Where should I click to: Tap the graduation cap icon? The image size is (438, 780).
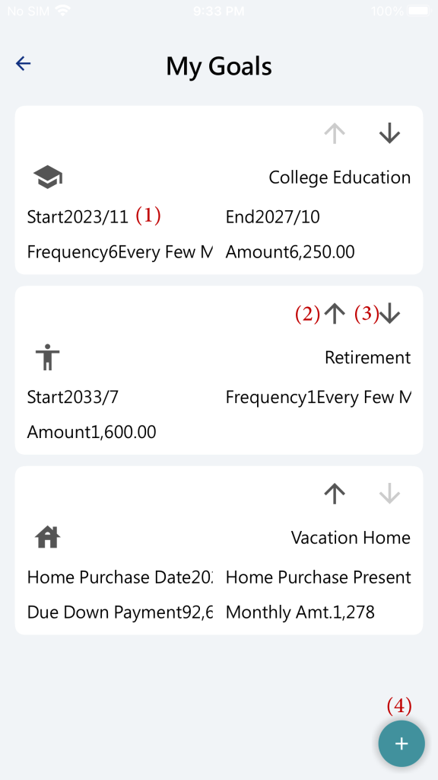(48, 177)
